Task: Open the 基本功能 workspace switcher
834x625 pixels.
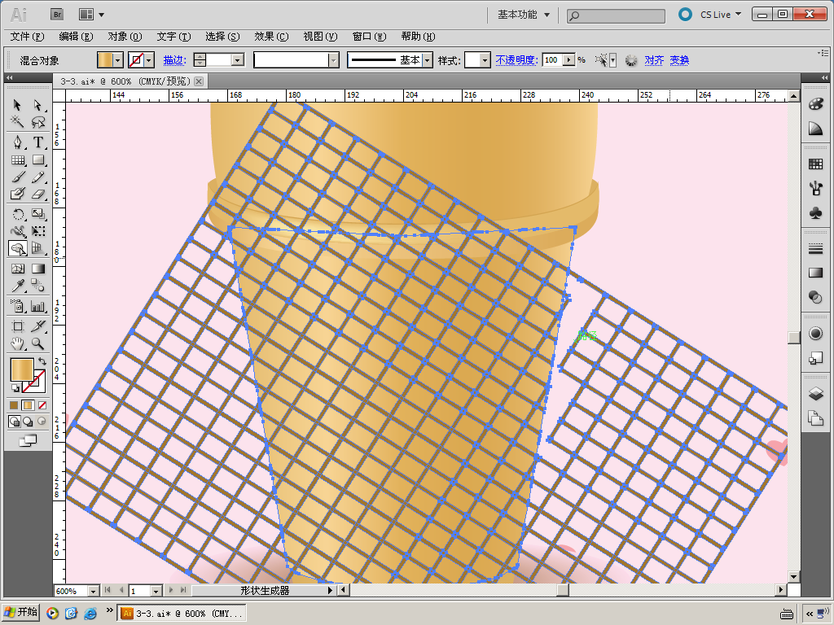Action: 524,15
